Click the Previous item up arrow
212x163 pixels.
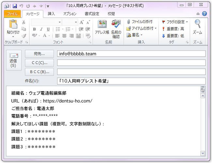[x=35, y=6]
